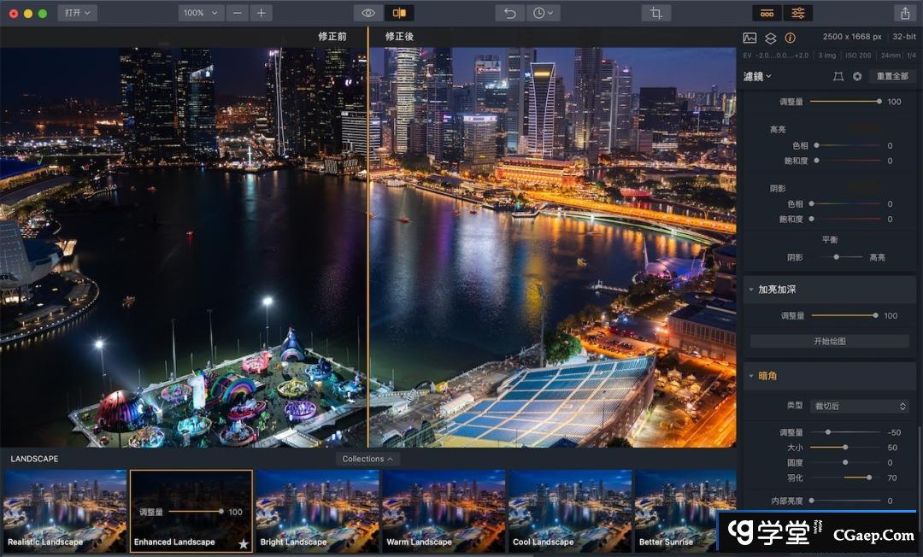The image size is (923, 557).
Task: Toggle the adjustment sliders panel icon
Action: point(797,13)
